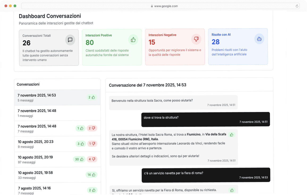Click the 'dove si trova la struttura?' message
The image size is (307, 195).
(205, 119)
